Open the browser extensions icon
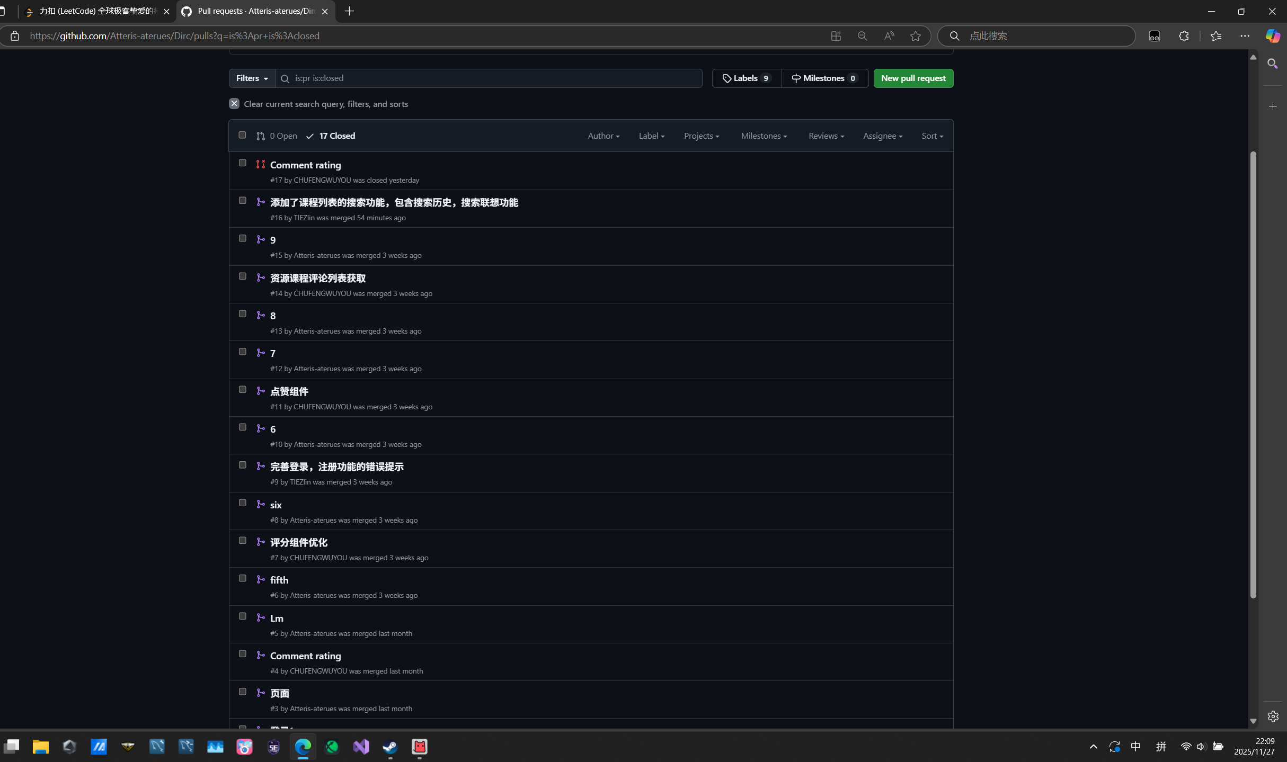1287x762 pixels. point(1184,35)
